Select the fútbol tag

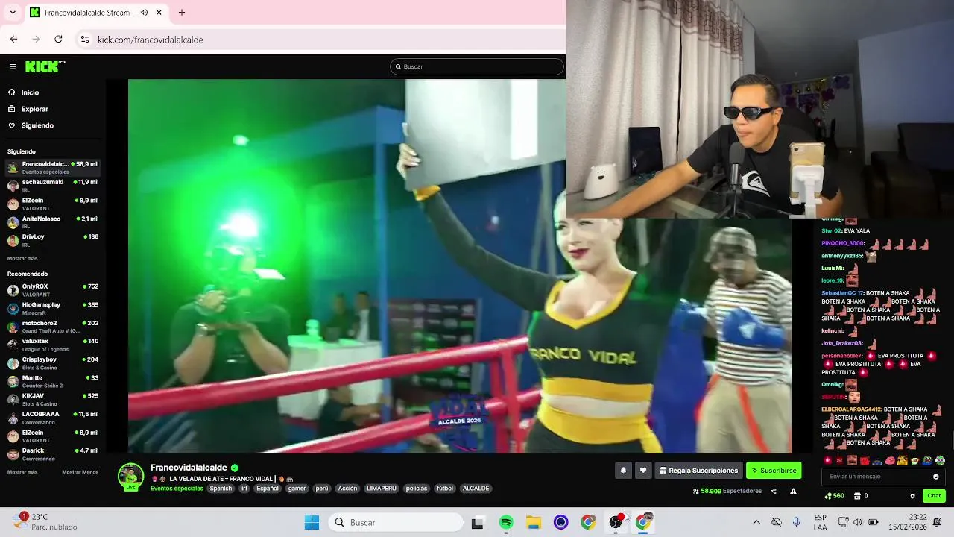coord(445,489)
